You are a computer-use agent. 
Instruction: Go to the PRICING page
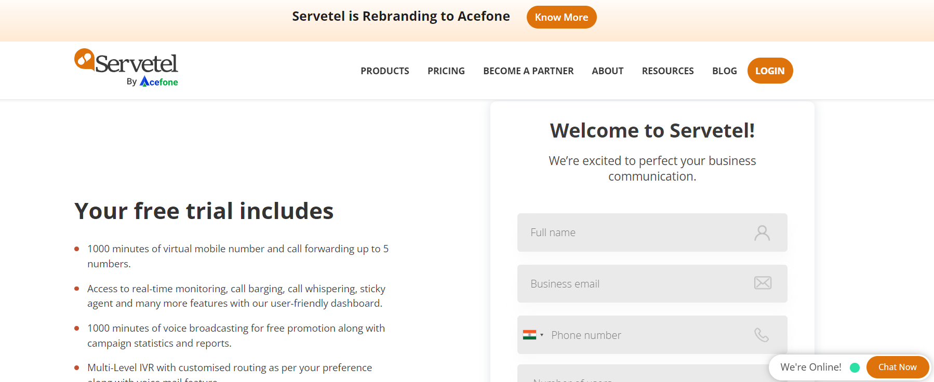click(446, 71)
